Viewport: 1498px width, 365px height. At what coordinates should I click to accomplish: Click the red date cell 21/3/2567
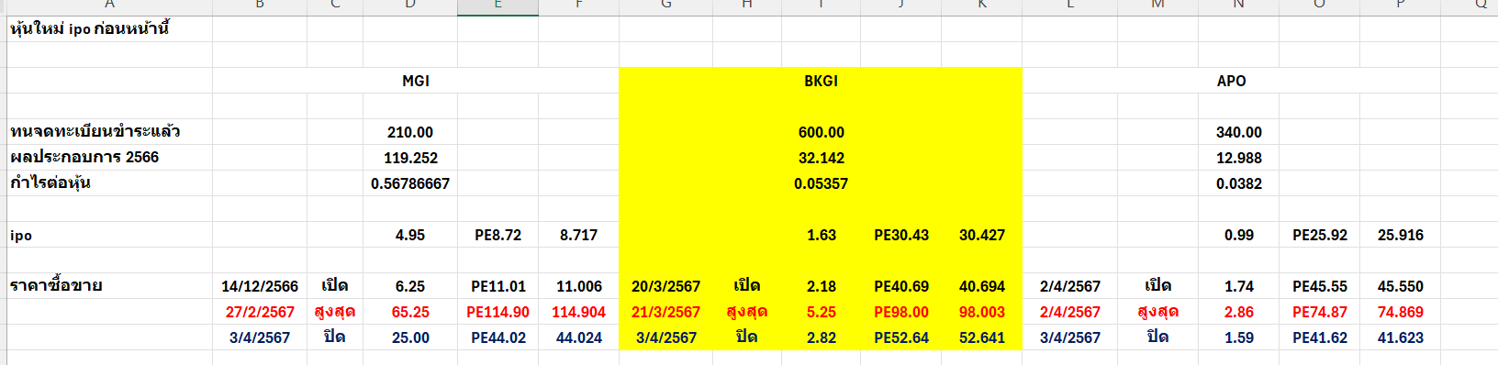tap(665, 312)
